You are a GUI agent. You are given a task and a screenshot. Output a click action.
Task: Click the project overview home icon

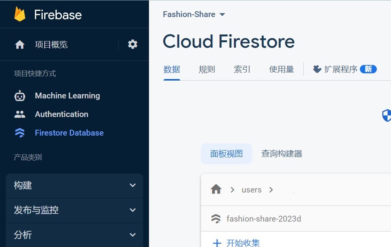click(x=20, y=45)
